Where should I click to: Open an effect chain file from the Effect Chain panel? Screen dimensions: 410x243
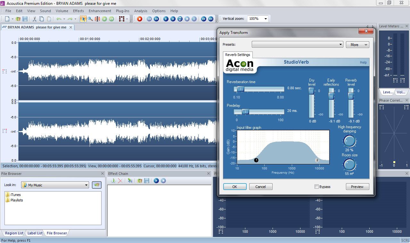(x=140, y=181)
